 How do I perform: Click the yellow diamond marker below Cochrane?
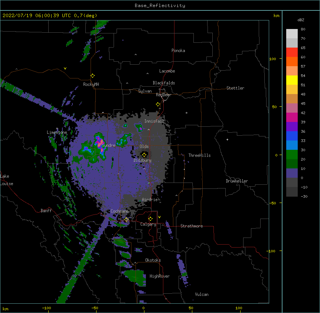pos(126,220)
